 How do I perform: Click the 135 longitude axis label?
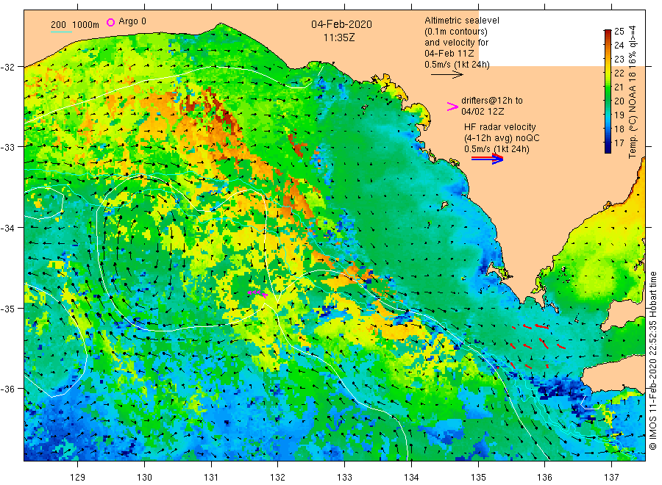478,478
